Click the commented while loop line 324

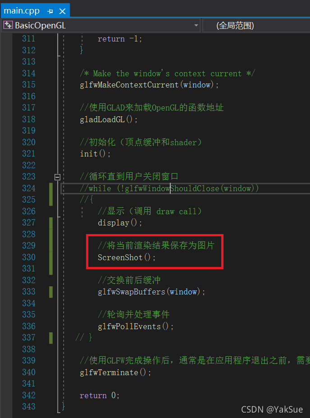(169, 188)
